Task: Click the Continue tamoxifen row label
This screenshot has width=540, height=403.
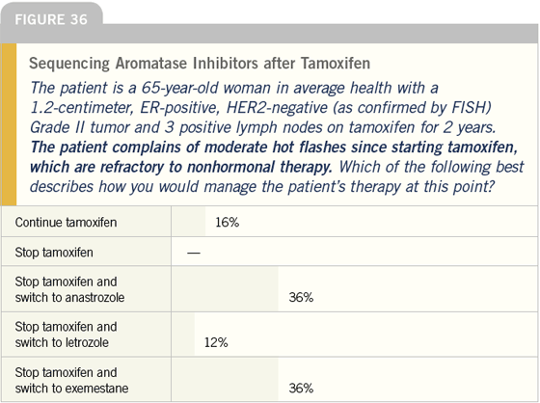Action: click(66, 222)
